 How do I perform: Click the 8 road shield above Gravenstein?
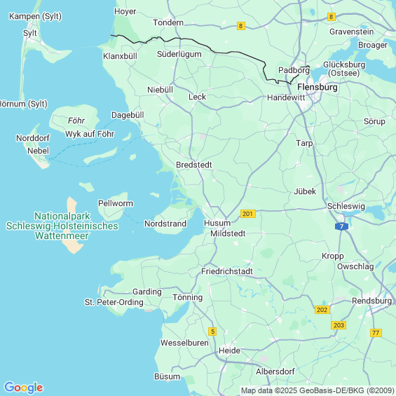332,17
